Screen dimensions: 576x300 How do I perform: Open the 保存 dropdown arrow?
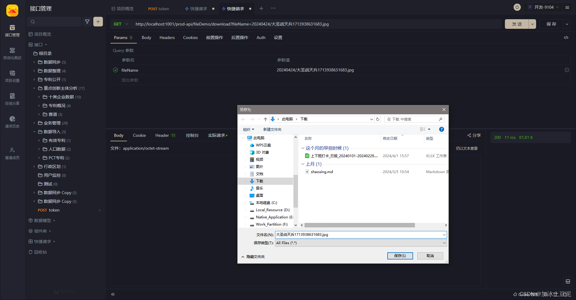click(x=567, y=24)
